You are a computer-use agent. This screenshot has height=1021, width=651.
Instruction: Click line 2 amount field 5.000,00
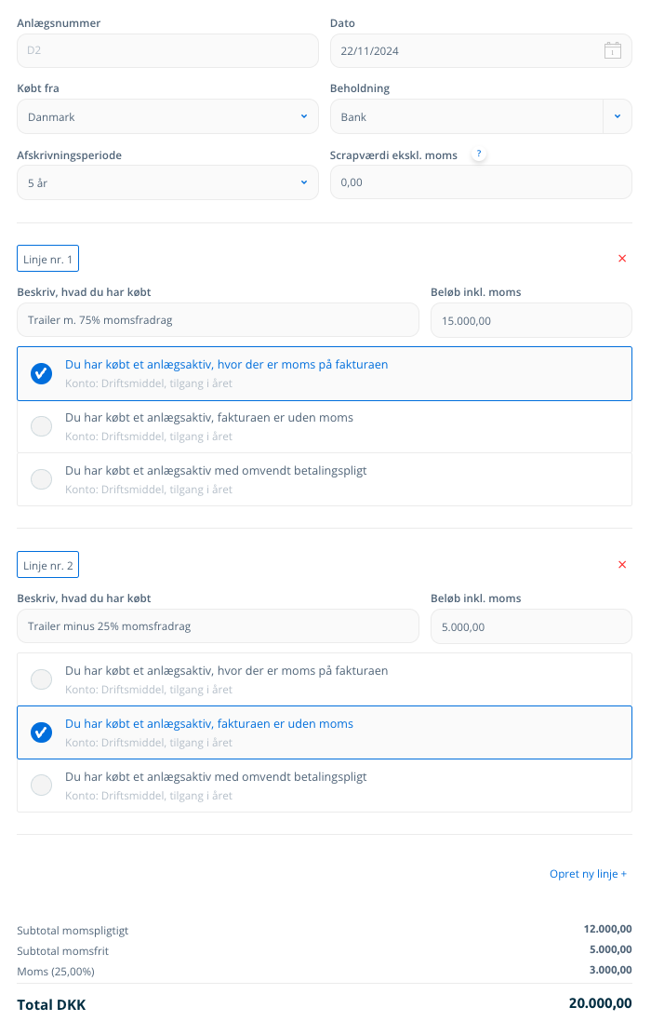[531, 626]
